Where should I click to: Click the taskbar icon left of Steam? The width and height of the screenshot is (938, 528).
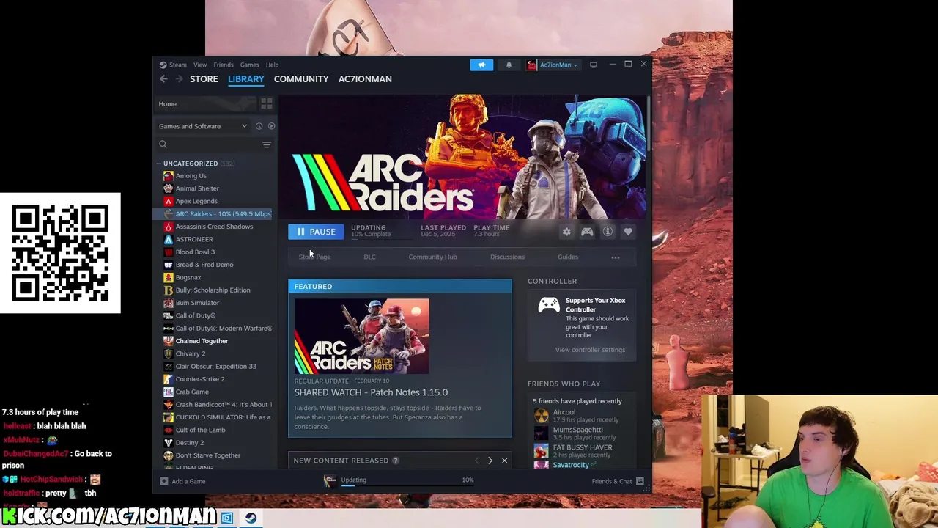(227, 518)
